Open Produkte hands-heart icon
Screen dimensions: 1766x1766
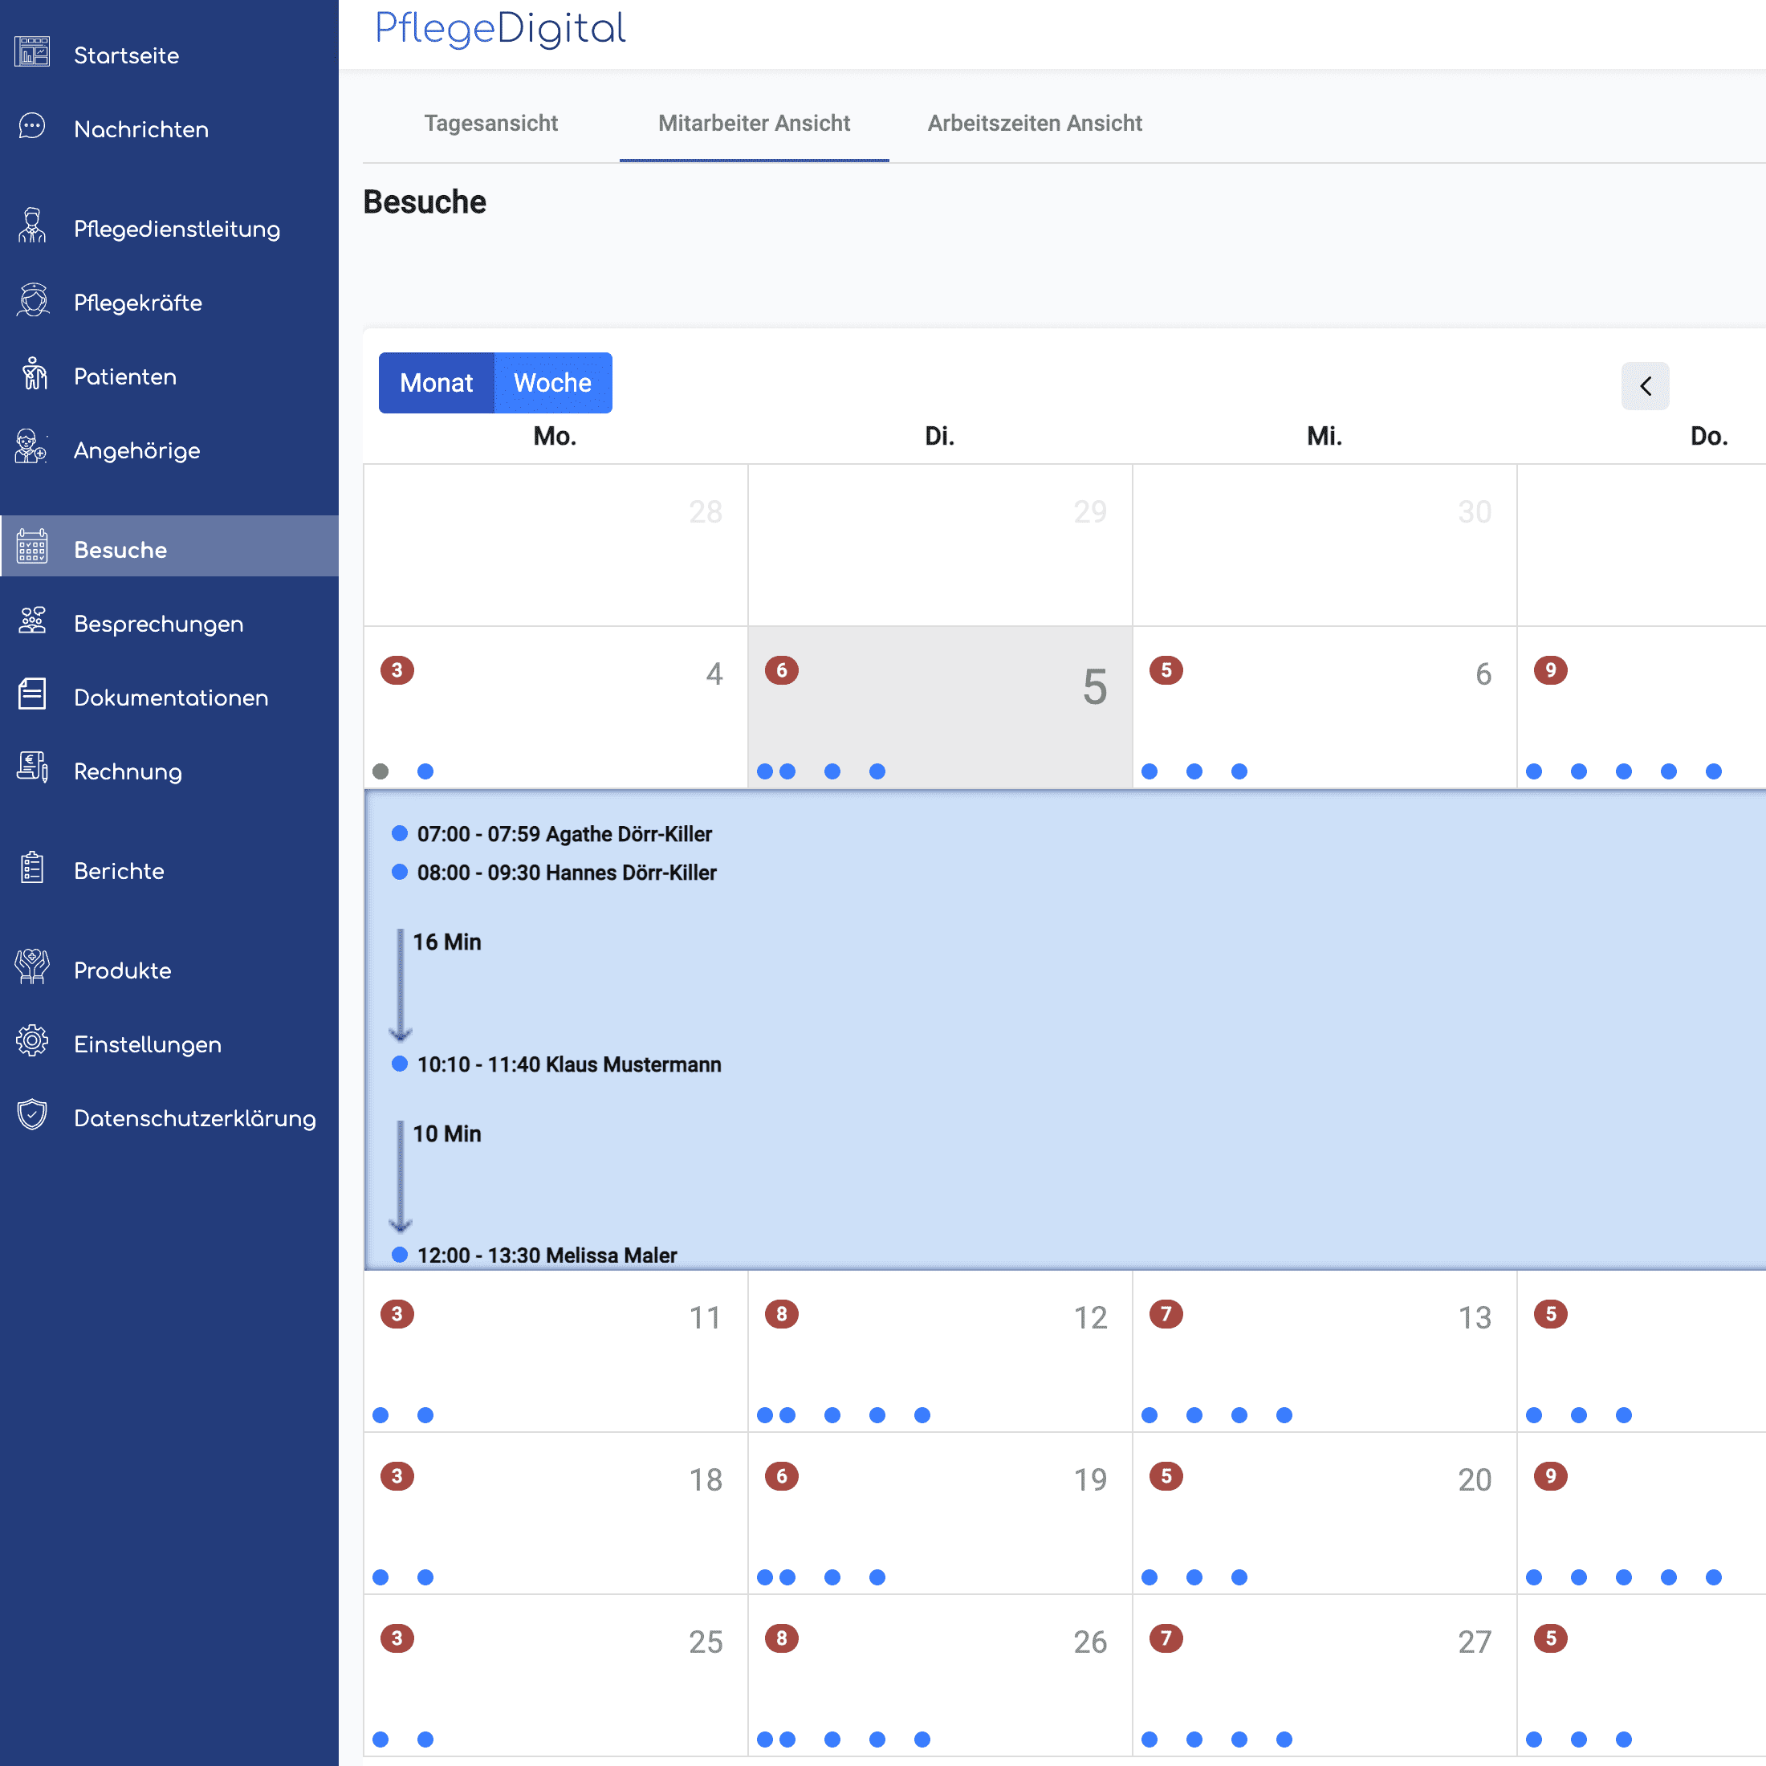point(32,969)
